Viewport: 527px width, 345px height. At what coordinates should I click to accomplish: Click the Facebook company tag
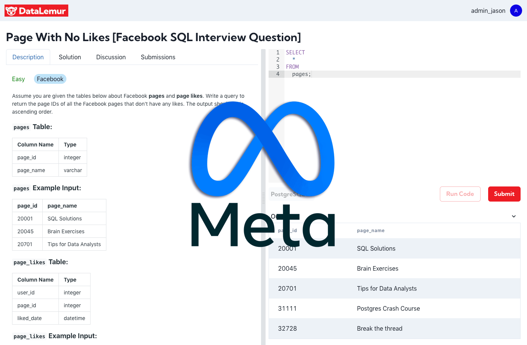pos(50,79)
